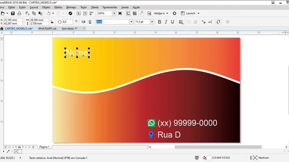
Task: Click the 11,3 pt font size field
Action: [x=142, y=22]
